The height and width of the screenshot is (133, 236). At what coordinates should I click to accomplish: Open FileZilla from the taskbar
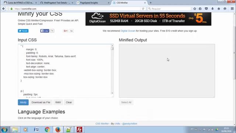coord(79,130)
